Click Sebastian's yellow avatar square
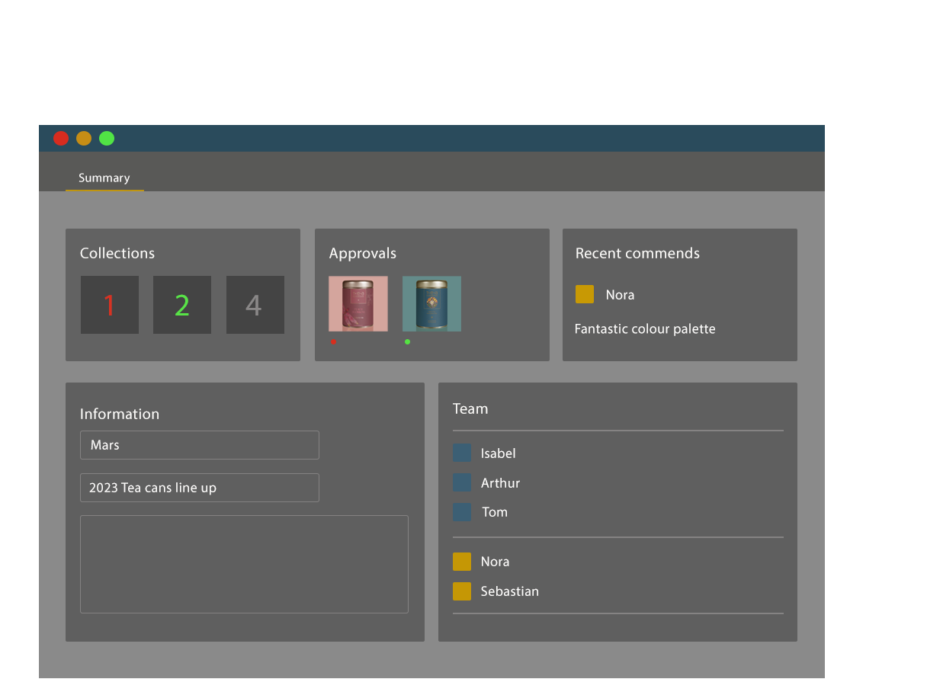The image size is (927, 695). pyautogui.click(x=462, y=591)
